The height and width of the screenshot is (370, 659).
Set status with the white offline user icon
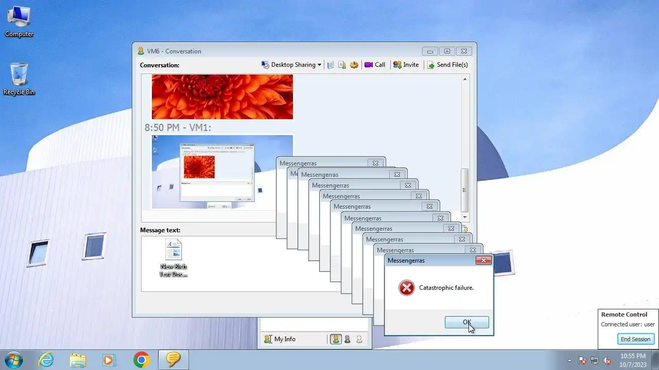[x=359, y=339]
